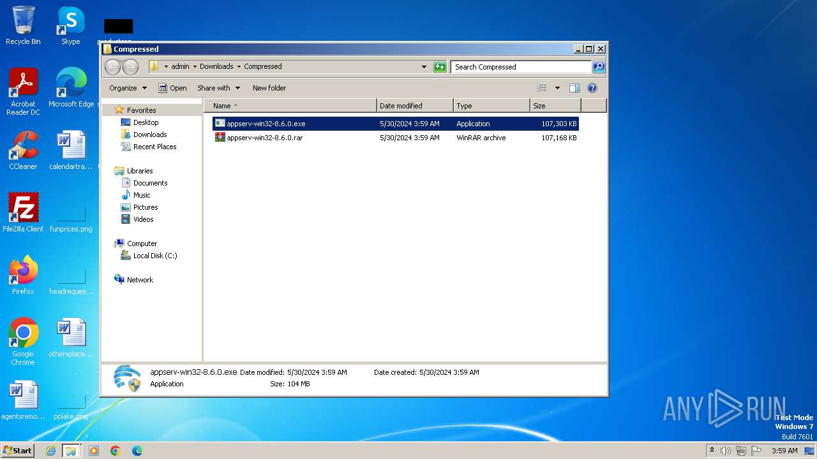Open the Documents library

pyautogui.click(x=150, y=183)
